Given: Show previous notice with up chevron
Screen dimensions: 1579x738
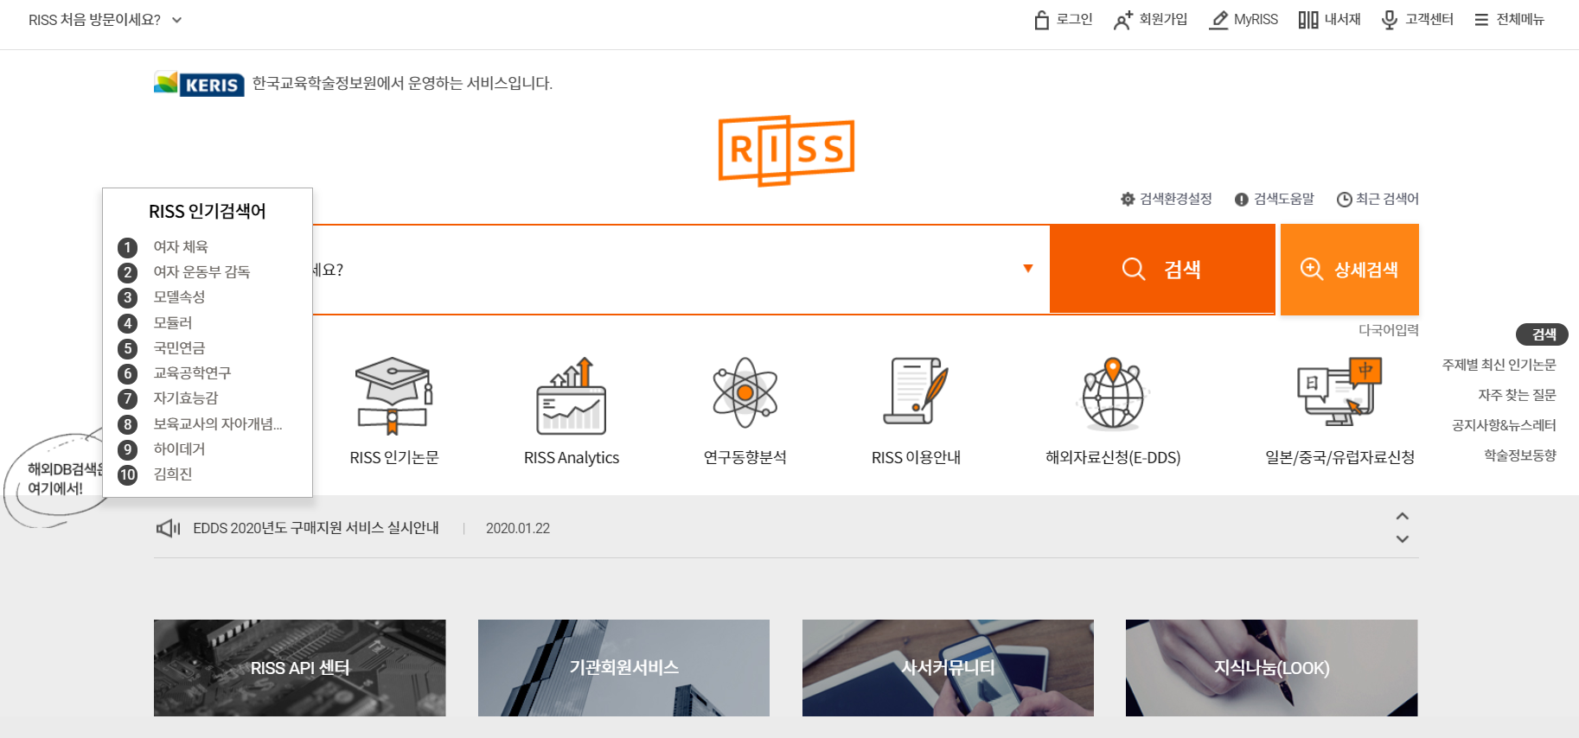Looking at the screenshot, I should [1403, 516].
